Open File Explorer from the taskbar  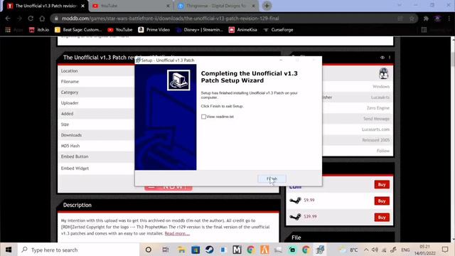click(182, 250)
